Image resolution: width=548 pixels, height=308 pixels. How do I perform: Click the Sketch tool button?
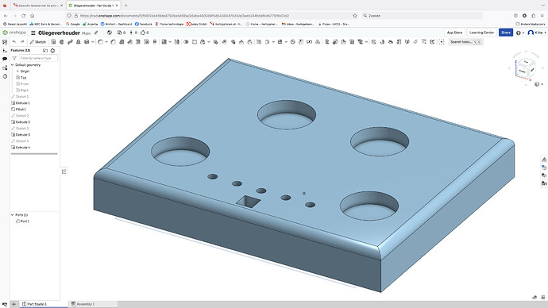tap(38, 42)
